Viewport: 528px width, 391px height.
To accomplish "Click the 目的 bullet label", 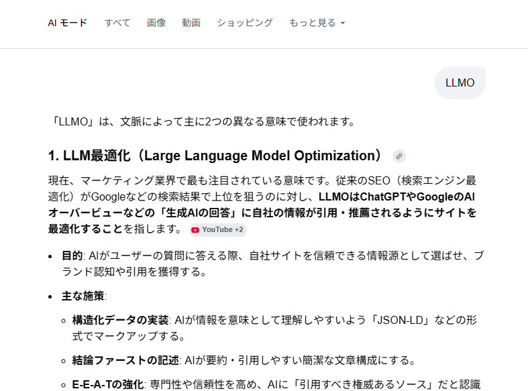I will (72, 256).
